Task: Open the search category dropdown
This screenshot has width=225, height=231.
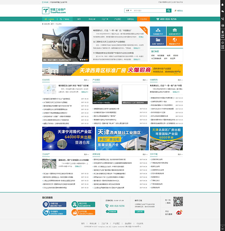Action: click(128, 11)
